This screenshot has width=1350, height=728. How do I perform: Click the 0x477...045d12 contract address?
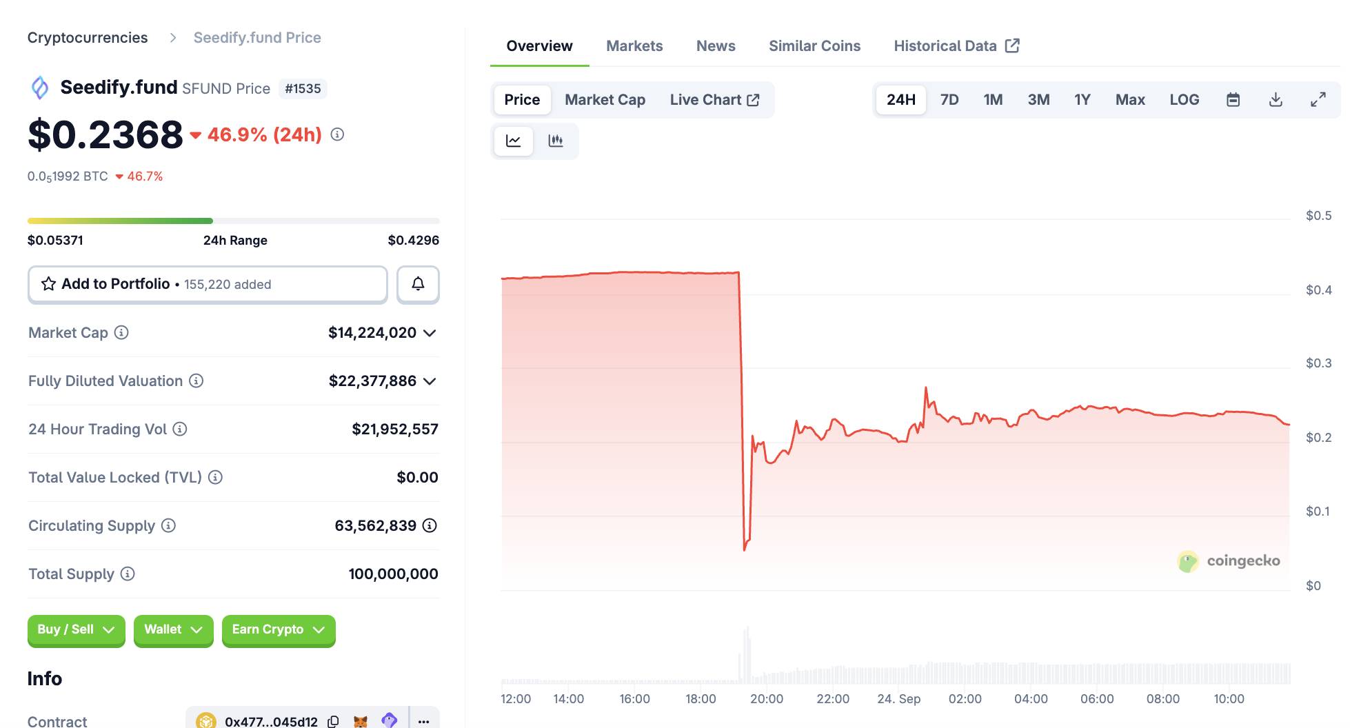point(271,721)
